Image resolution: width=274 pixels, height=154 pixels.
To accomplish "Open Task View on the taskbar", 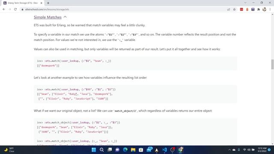I will pos(110,150).
